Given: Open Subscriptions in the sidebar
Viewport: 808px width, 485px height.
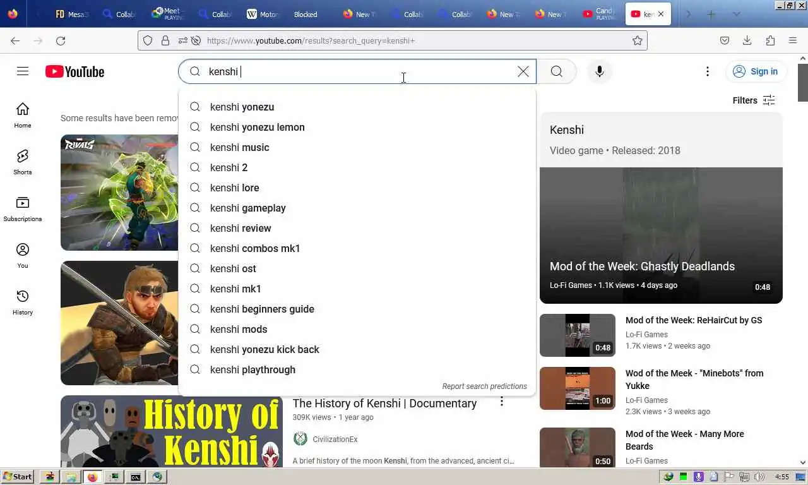Looking at the screenshot, I should pos(23,208).
